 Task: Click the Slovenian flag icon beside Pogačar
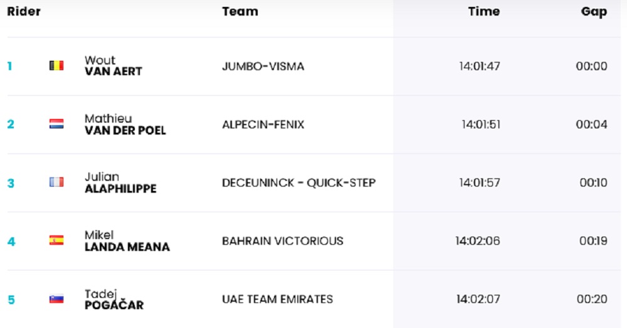[x=56, y=299]
